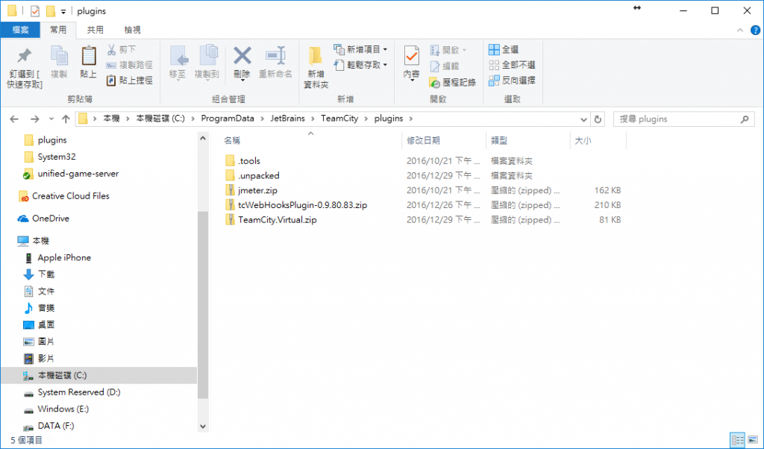The width and height of the screenshot is (764, 449).
Task: Click the navigation pane scroll down arrow
Action: (x=203, y=426)
